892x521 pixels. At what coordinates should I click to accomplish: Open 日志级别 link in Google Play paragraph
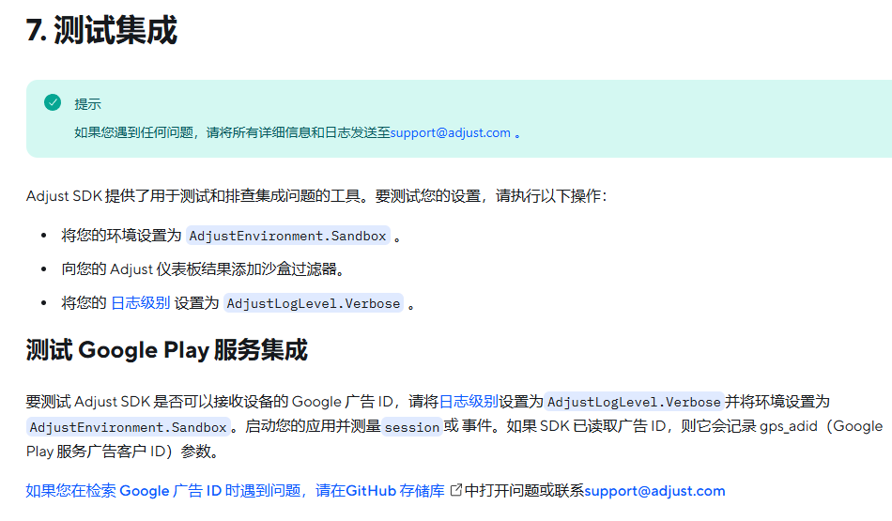[469, 402]
